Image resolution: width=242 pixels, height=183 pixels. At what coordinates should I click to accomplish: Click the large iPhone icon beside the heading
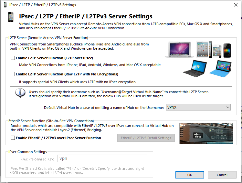coord(11,17)
